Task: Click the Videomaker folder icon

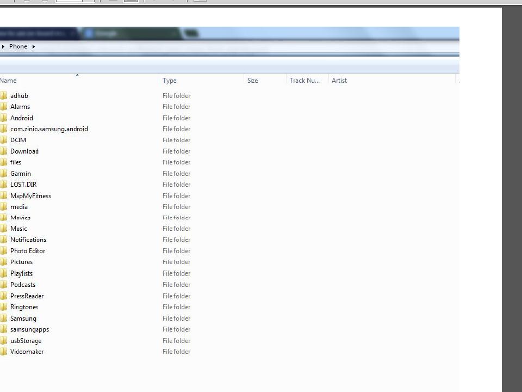Action: [3, 352]
